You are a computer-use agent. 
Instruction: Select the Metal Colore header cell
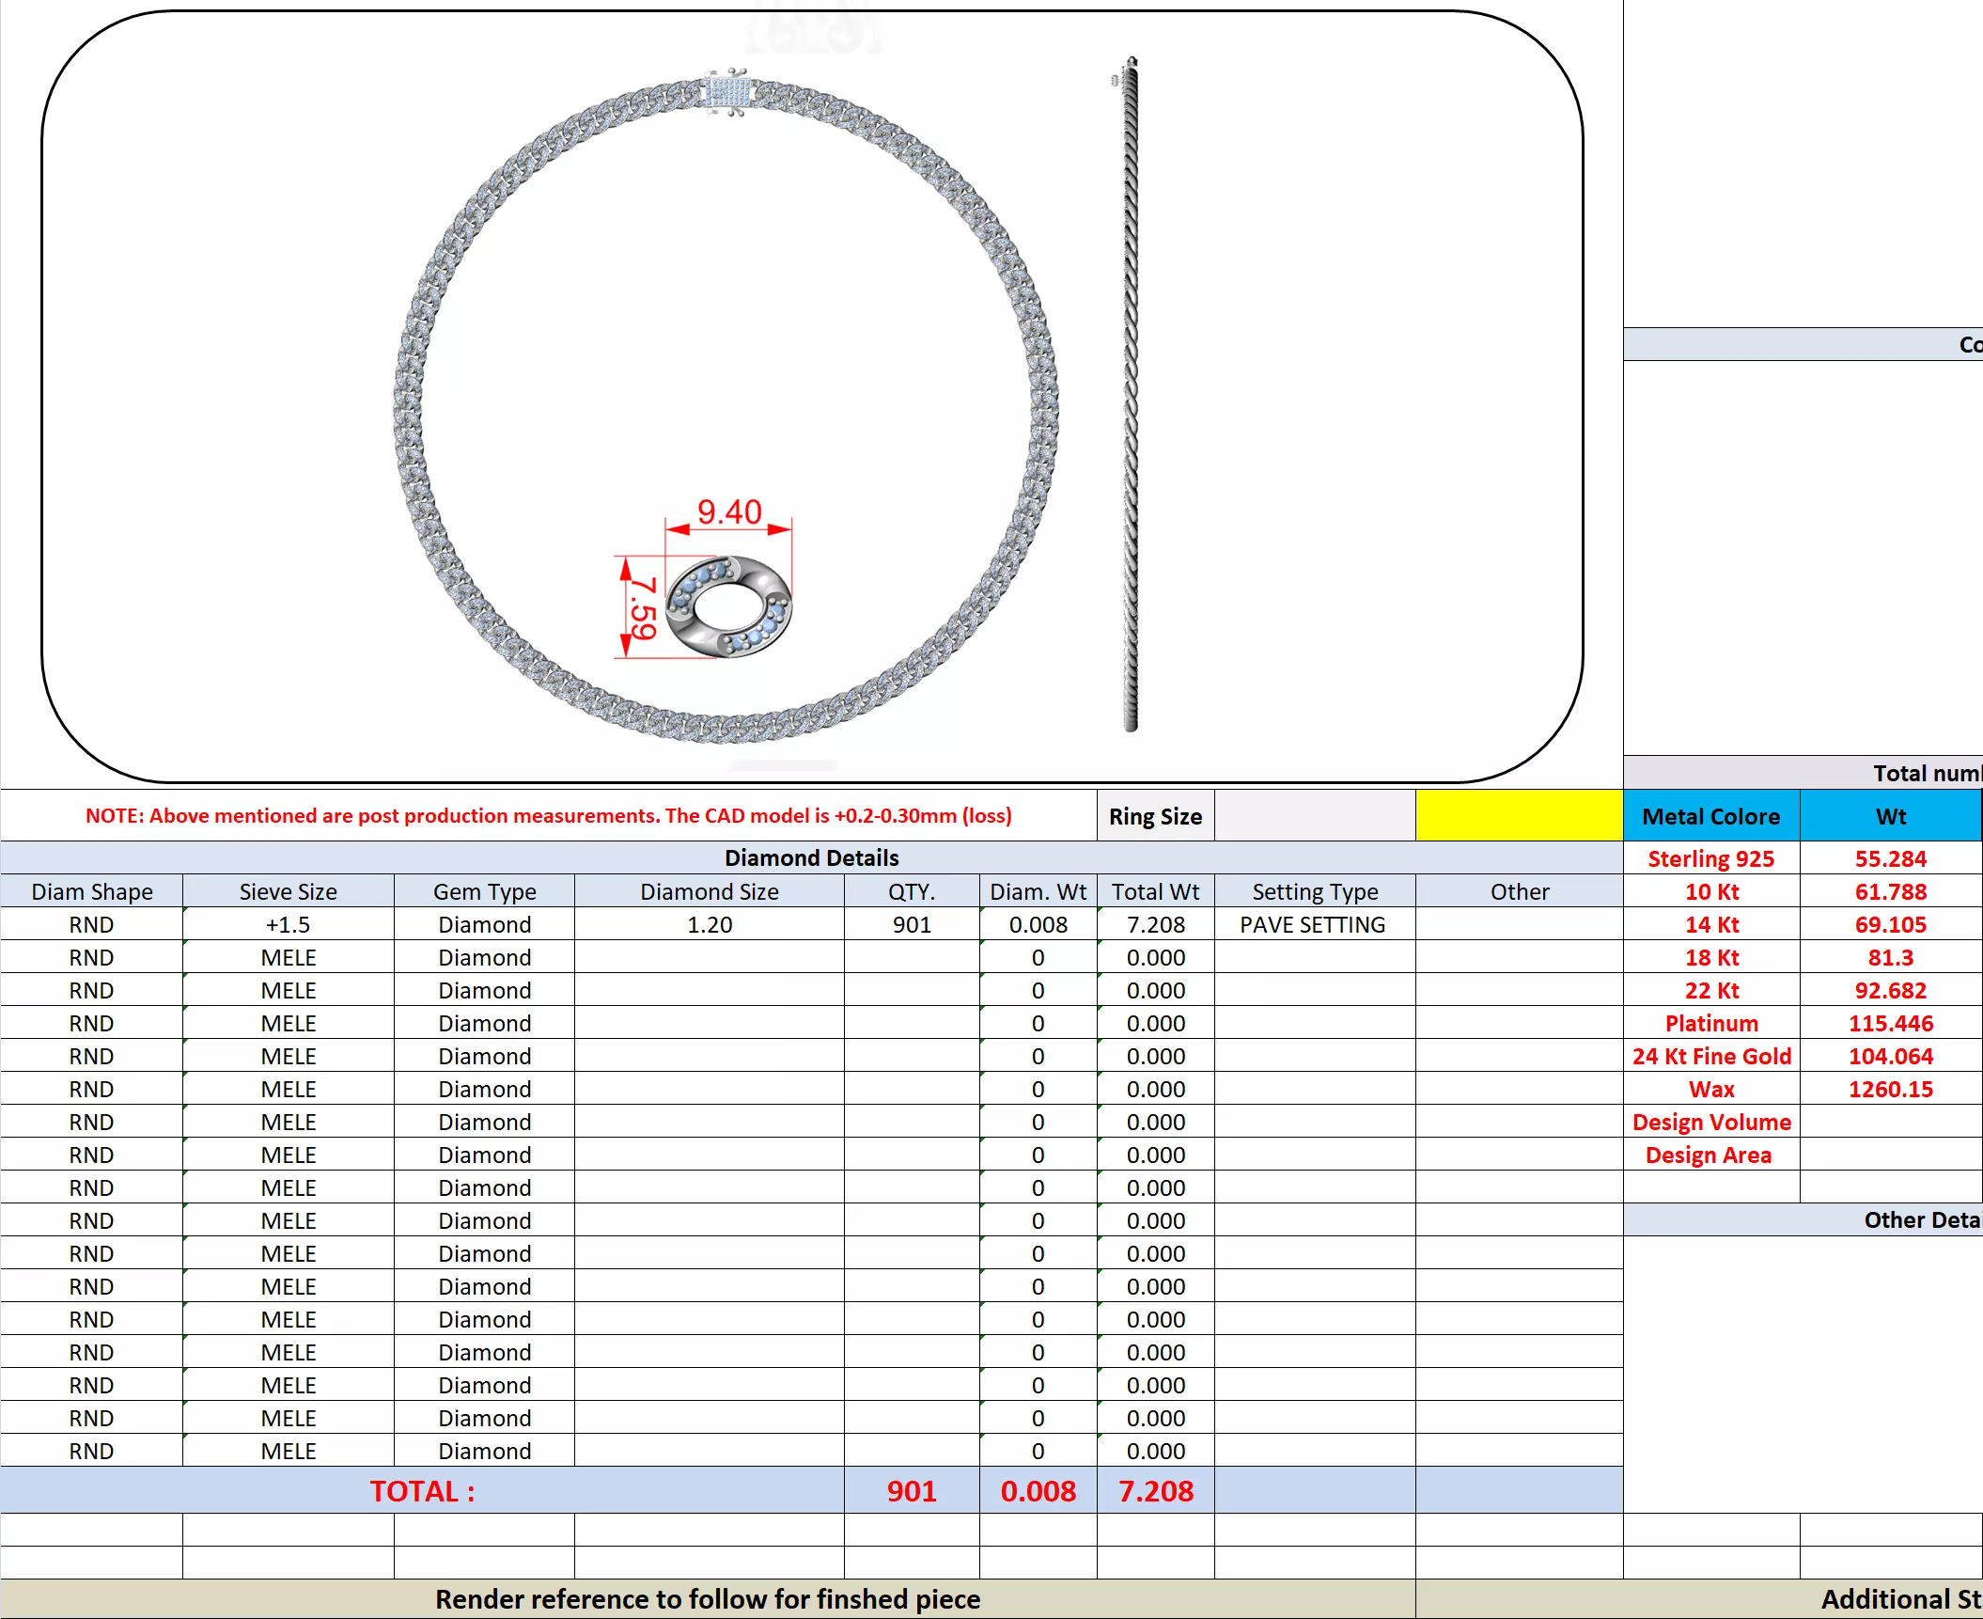pyautogui.click(x=1710, y=816)
